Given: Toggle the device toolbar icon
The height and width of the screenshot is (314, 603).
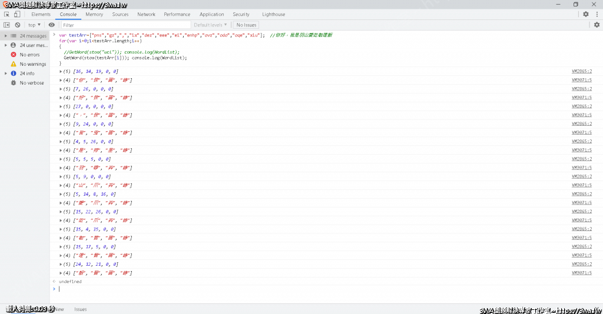Looking at the screenshot, I should (x=16, y=14).
